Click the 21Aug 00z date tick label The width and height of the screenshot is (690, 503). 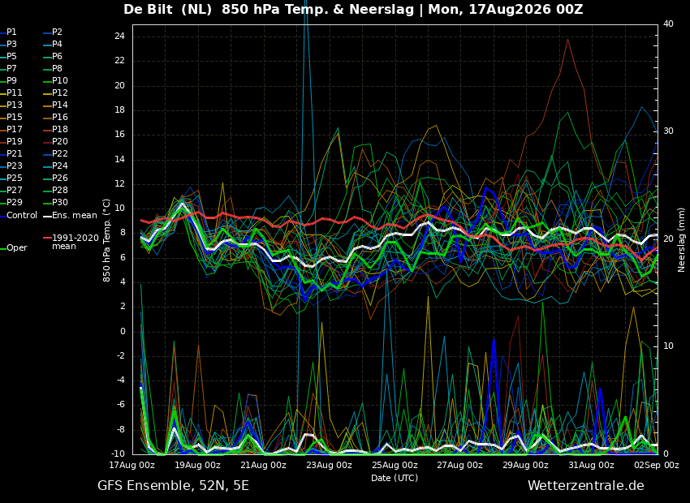[264, 465]
